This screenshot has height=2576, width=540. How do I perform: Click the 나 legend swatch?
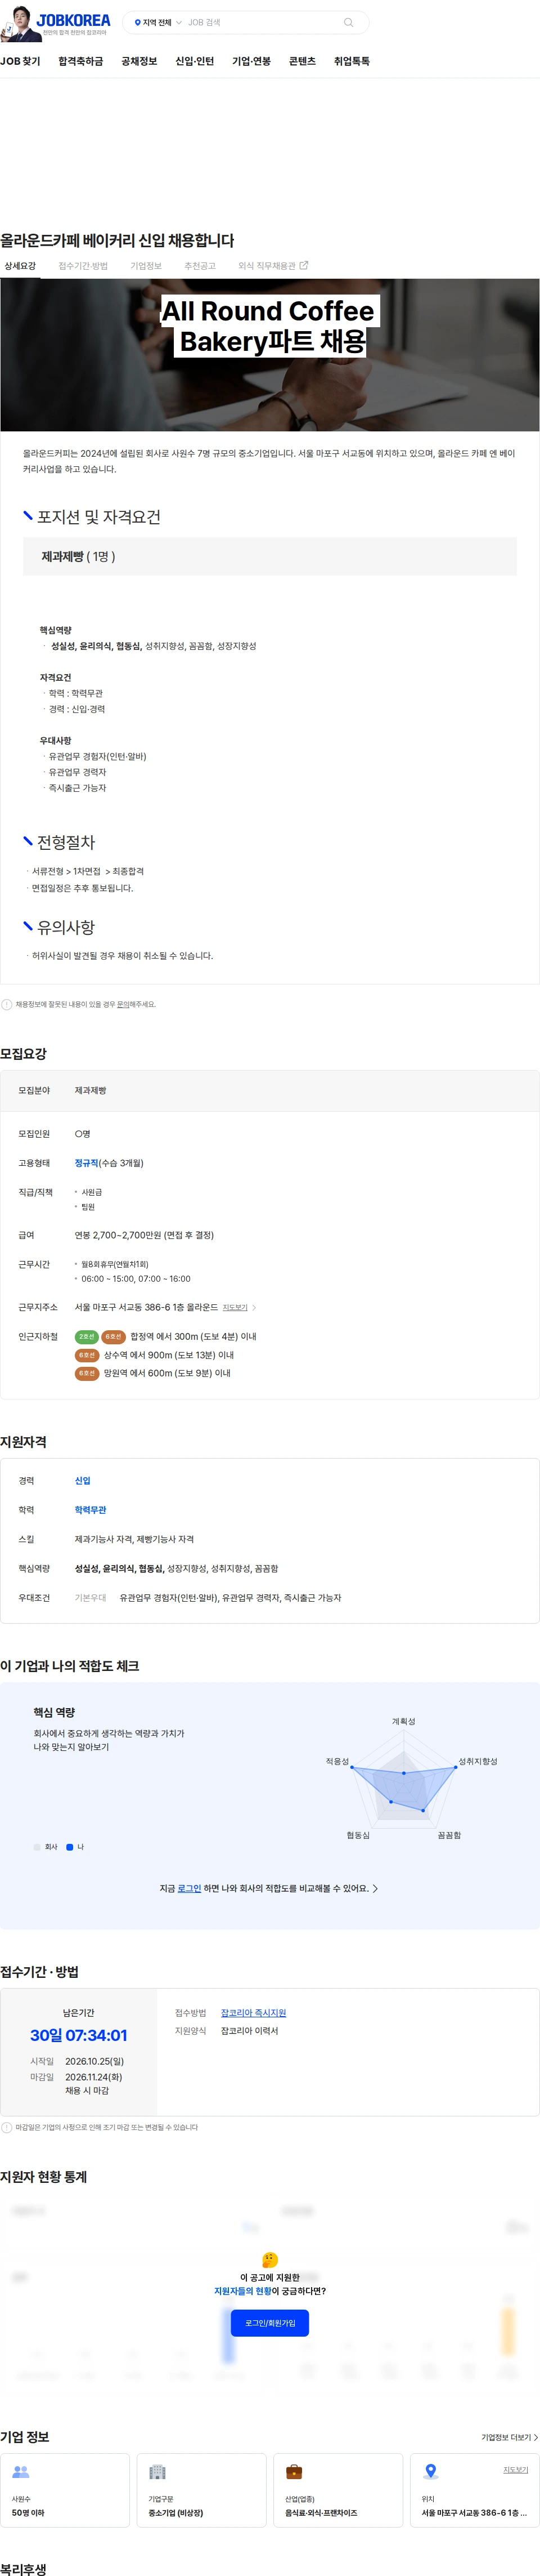pos(70,1847)
